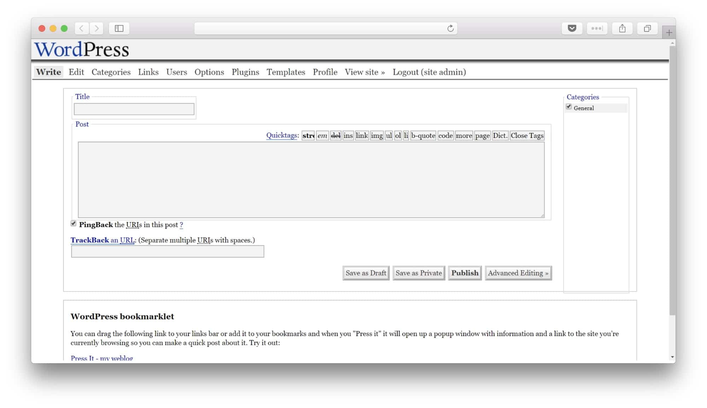Click the three-dots extension icon
This screenshot has width=707, height=408.
click(x=597, y=29)
